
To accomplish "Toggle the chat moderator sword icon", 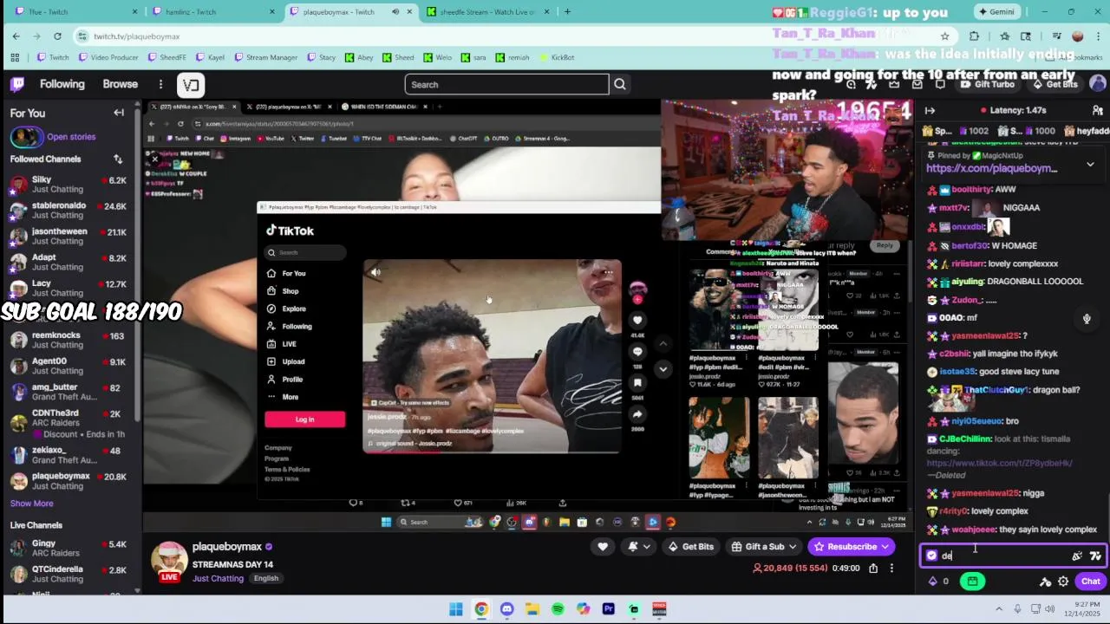I will click(x=1046, y=582).
